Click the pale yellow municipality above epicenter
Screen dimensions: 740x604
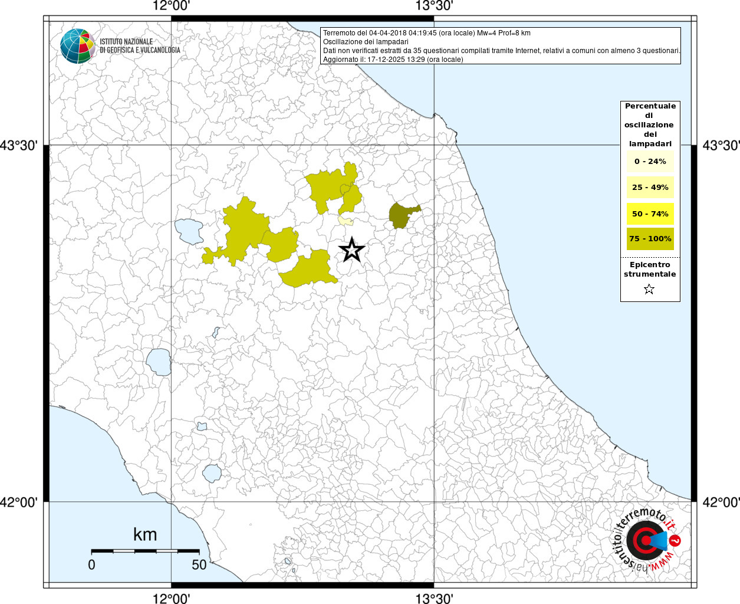(346, 221)
